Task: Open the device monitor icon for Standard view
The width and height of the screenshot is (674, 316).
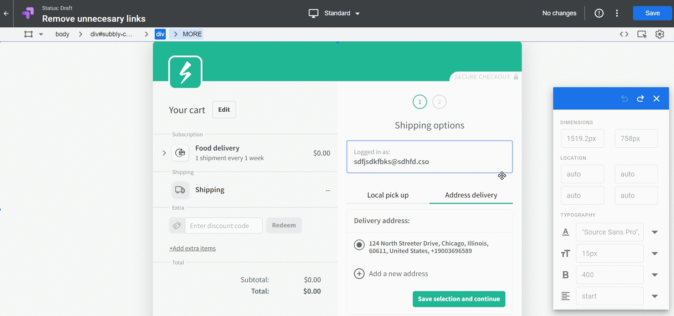Action: click(x=313, y=14)
